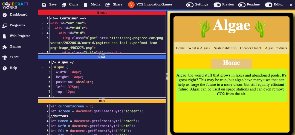Click the Home heading box in preview
Screen dimensions: 295x135
pos(232,63)
